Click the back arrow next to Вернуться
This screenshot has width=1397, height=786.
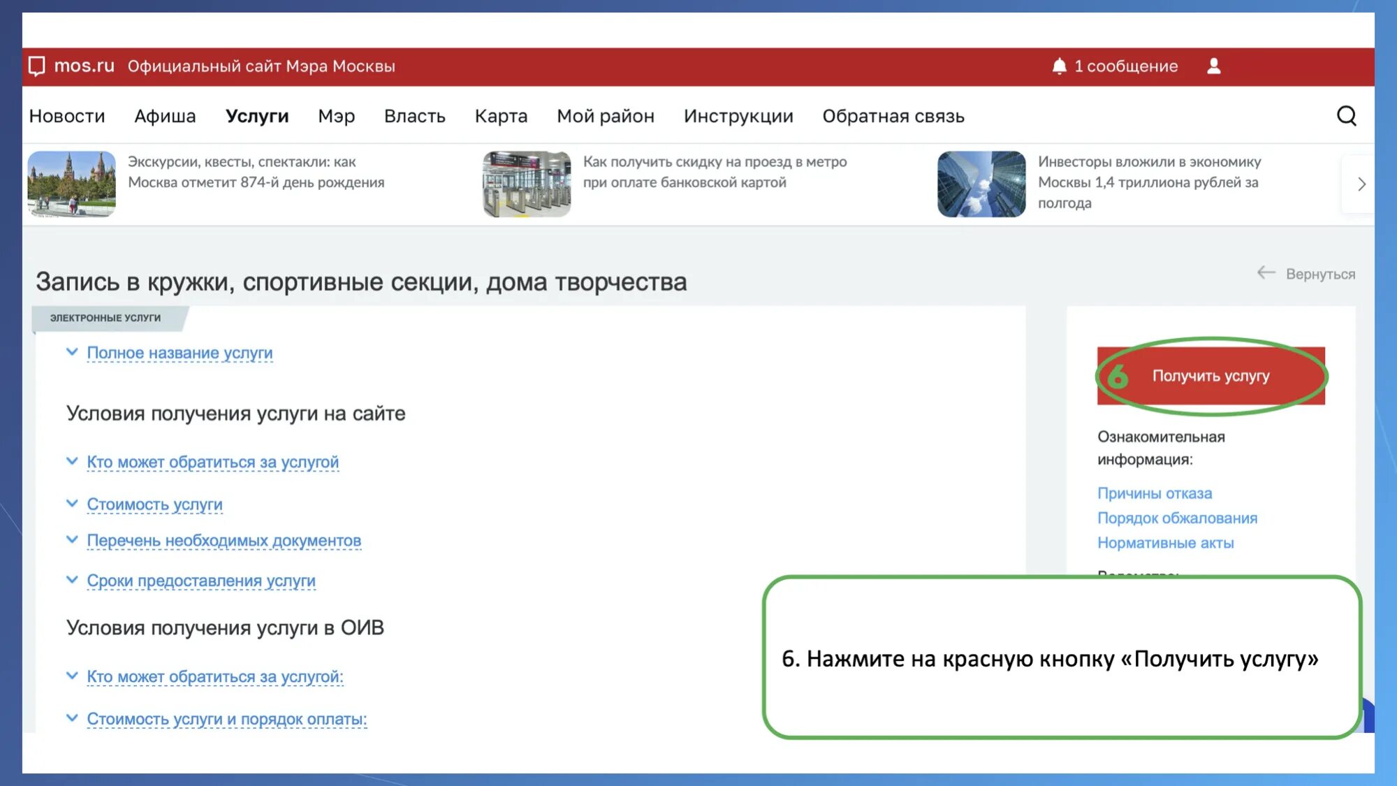point(1266,273)
